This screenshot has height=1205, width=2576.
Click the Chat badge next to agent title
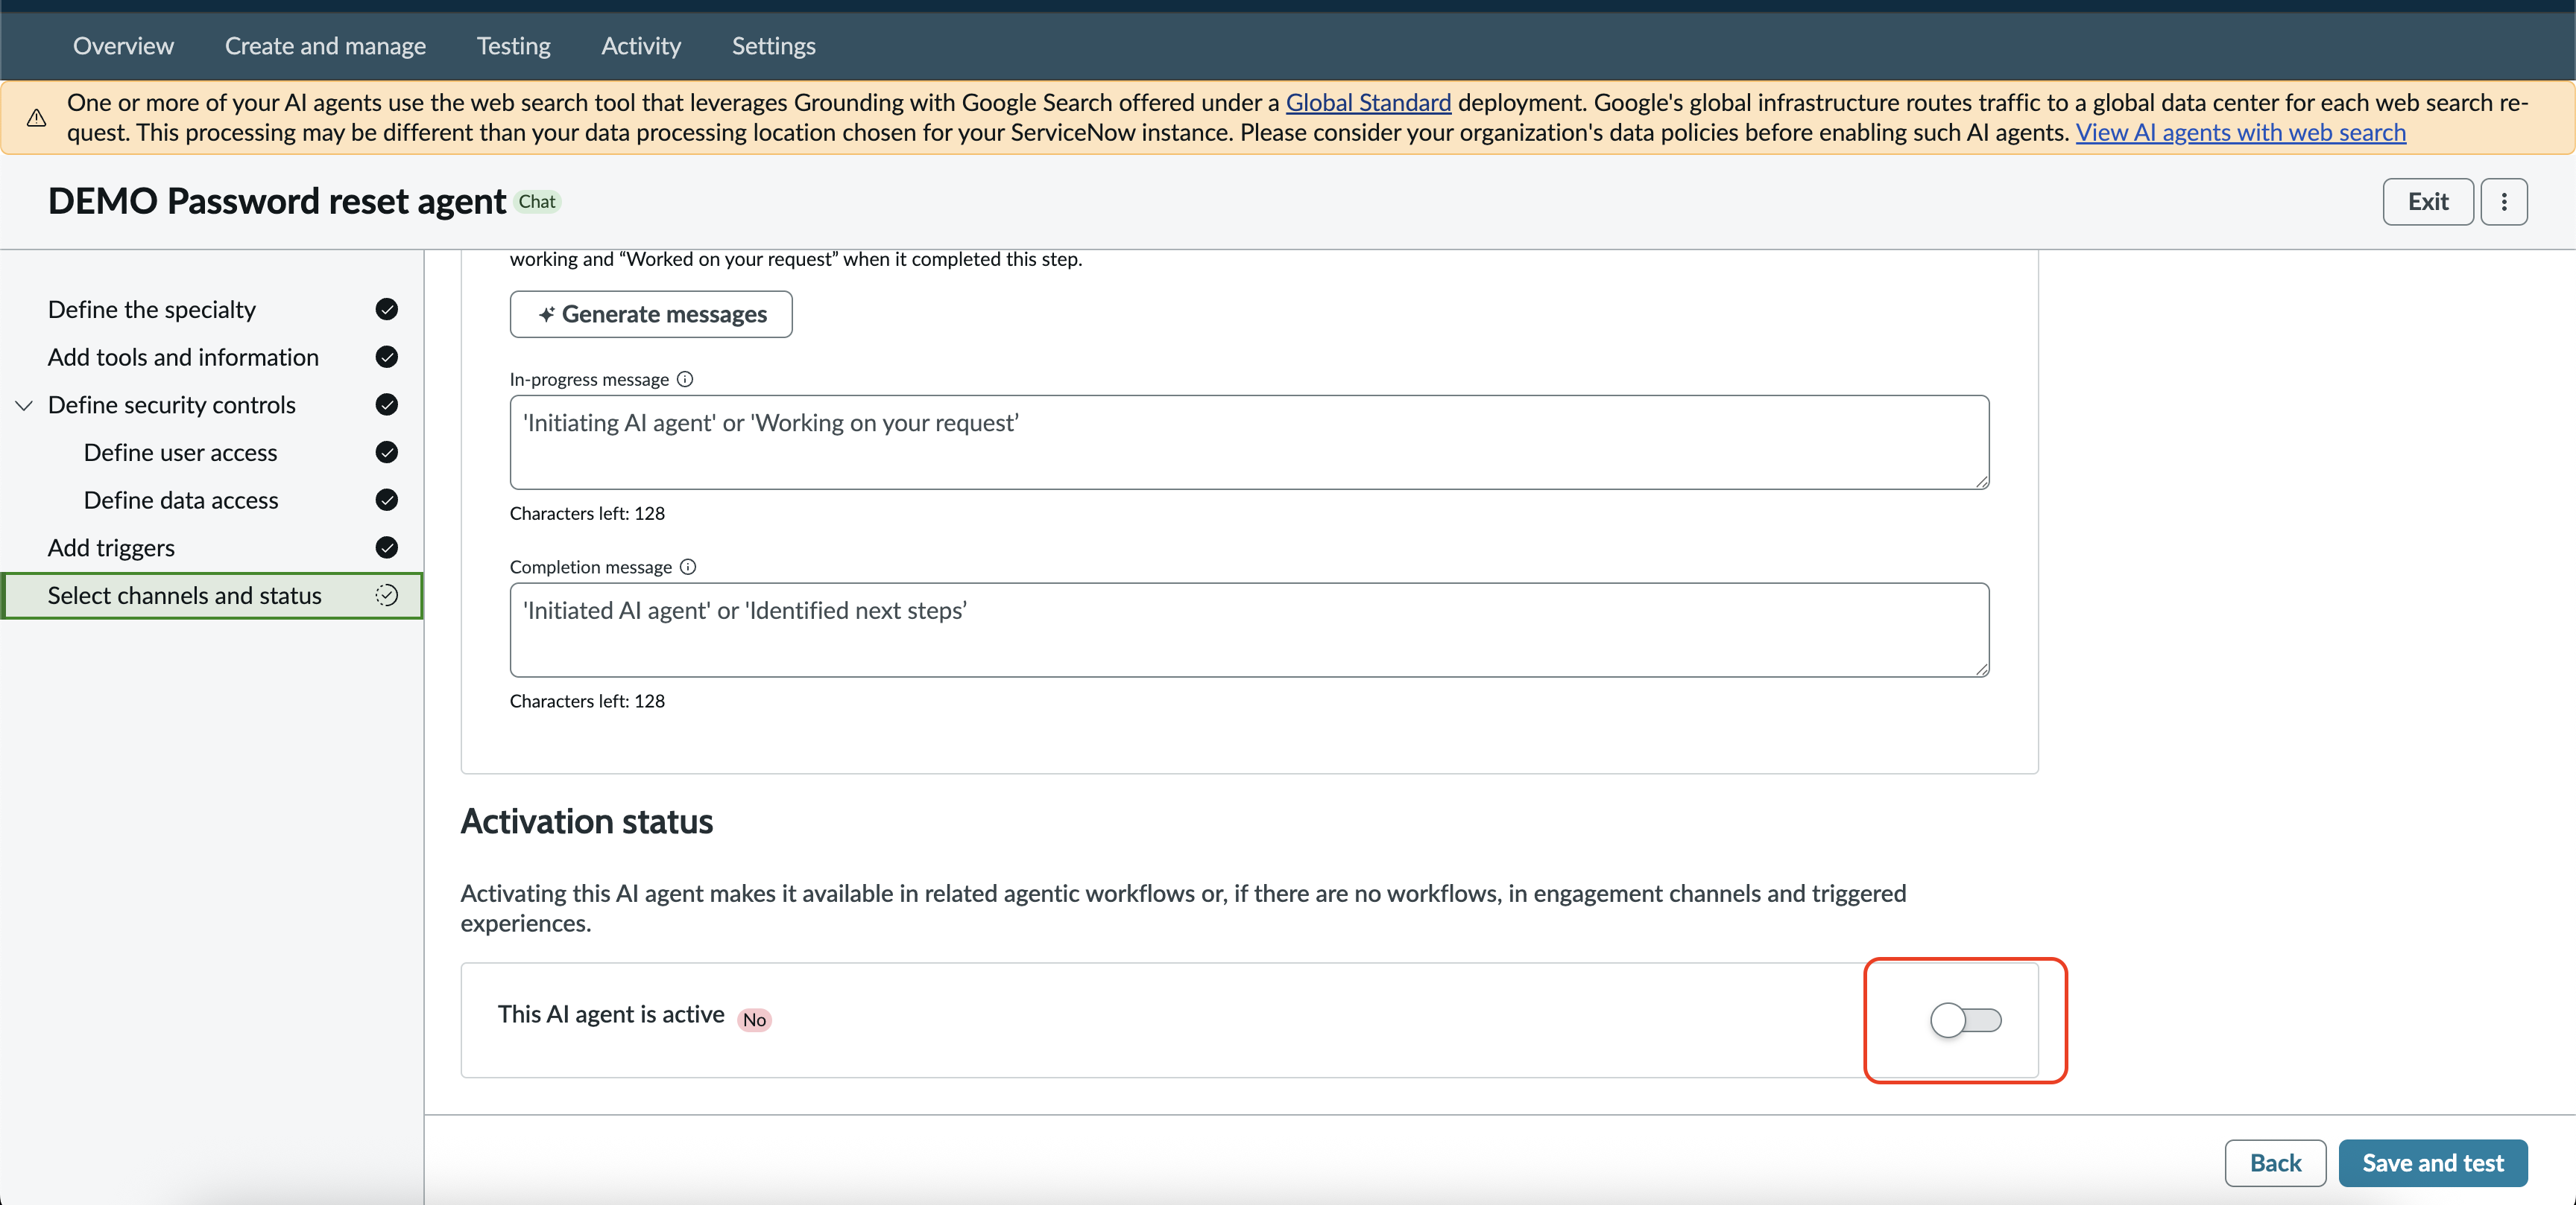[537, 202]
